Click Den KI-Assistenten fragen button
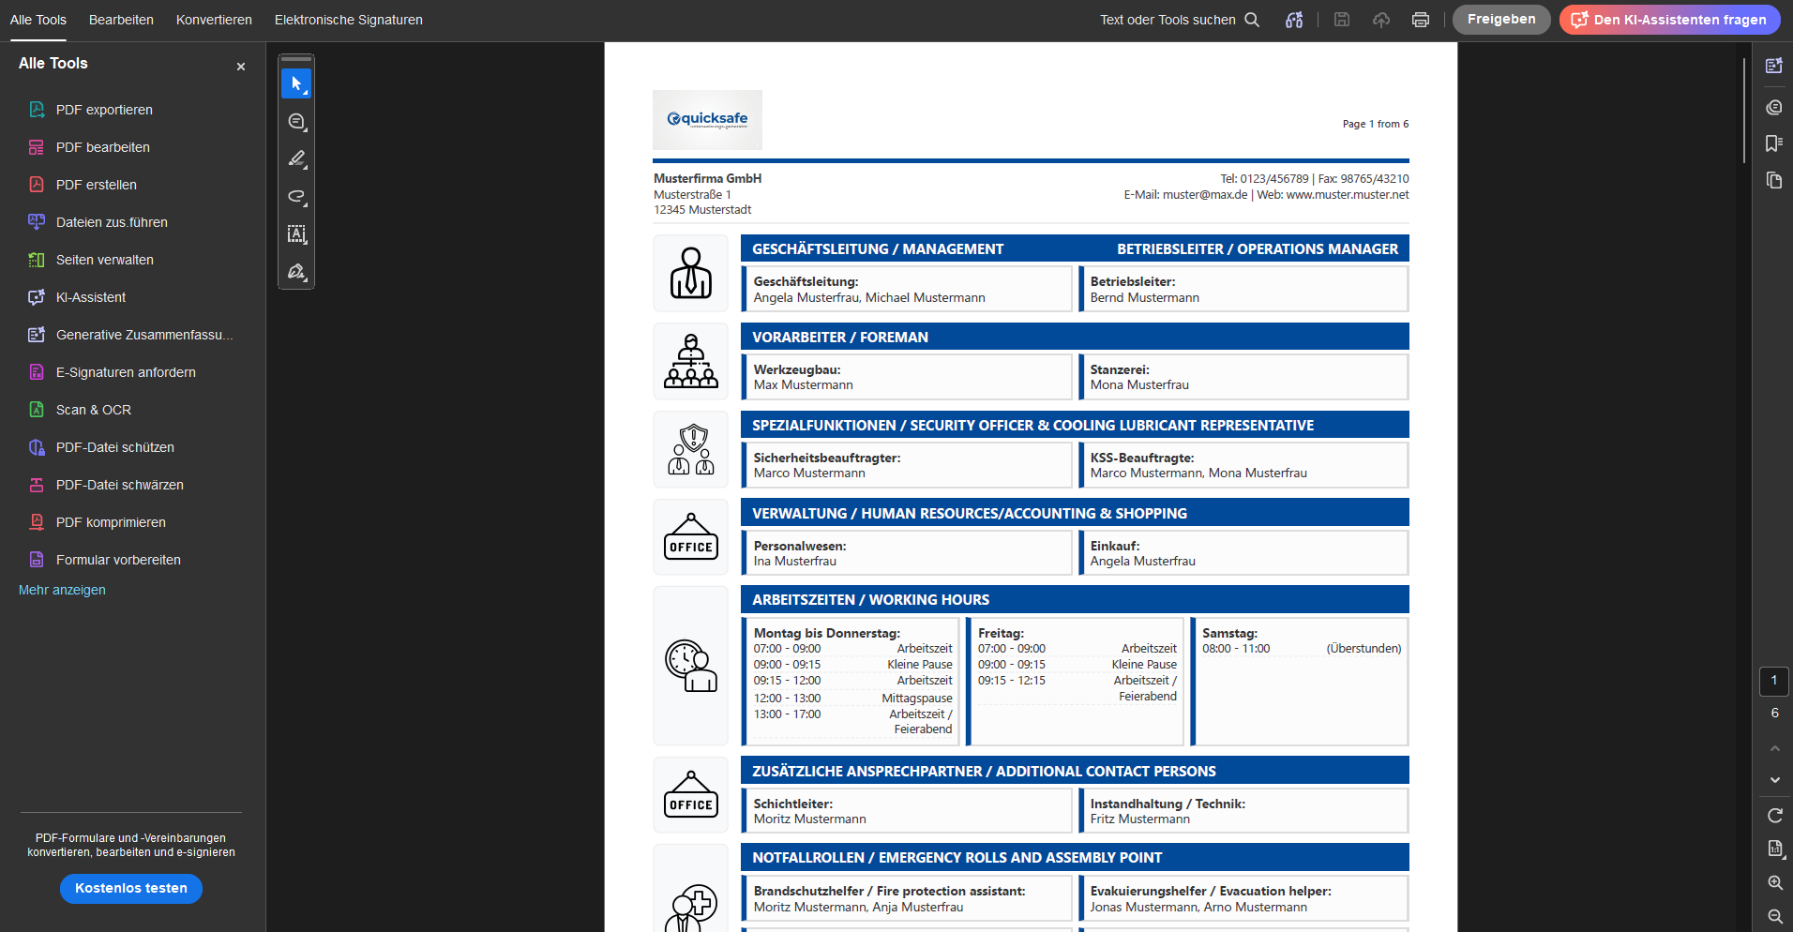 click(x=1669, y=20)
